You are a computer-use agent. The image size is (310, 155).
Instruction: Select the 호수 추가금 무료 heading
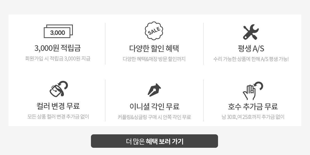click(253, 106)
